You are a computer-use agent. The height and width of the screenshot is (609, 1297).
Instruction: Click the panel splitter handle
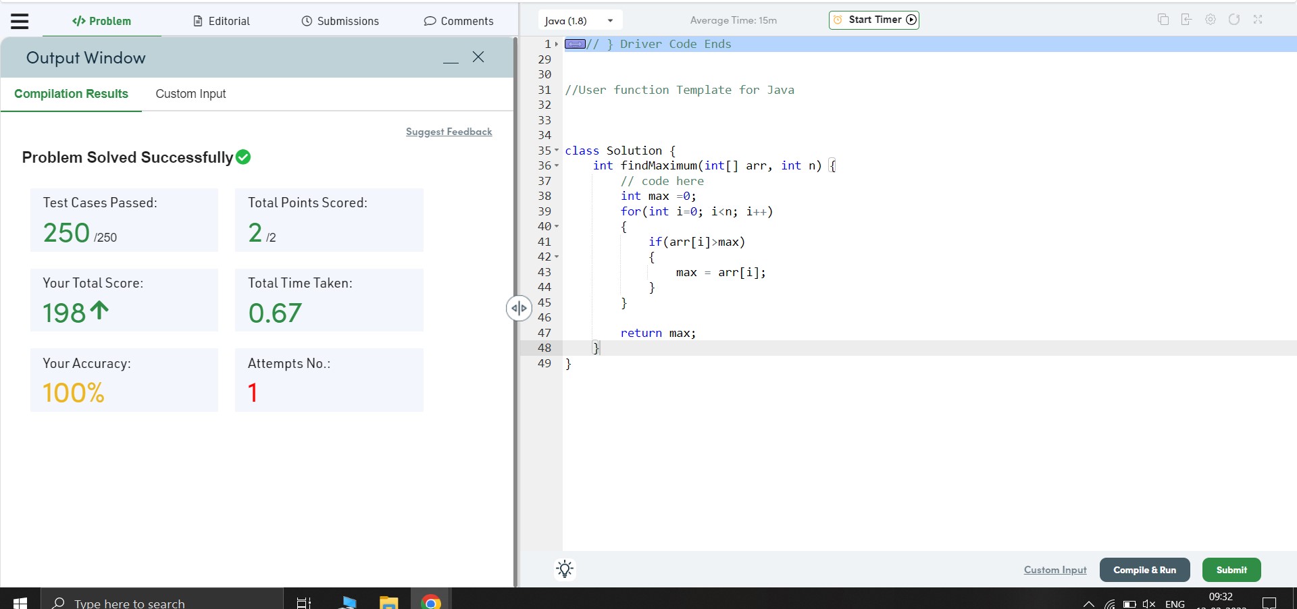coord(519,309)
